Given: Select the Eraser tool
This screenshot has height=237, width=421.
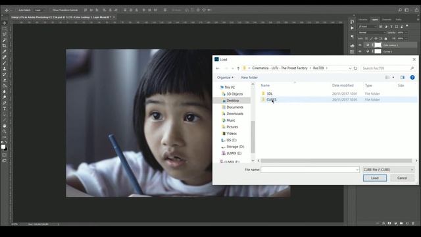Looking at the screenshot, I should (5, 80).
